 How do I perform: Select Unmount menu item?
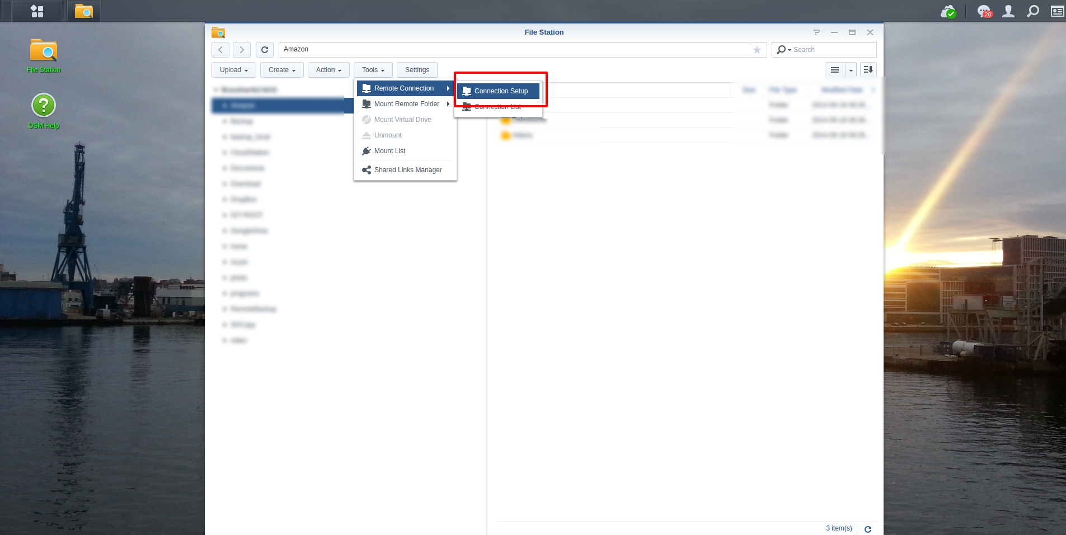(405, 135)
